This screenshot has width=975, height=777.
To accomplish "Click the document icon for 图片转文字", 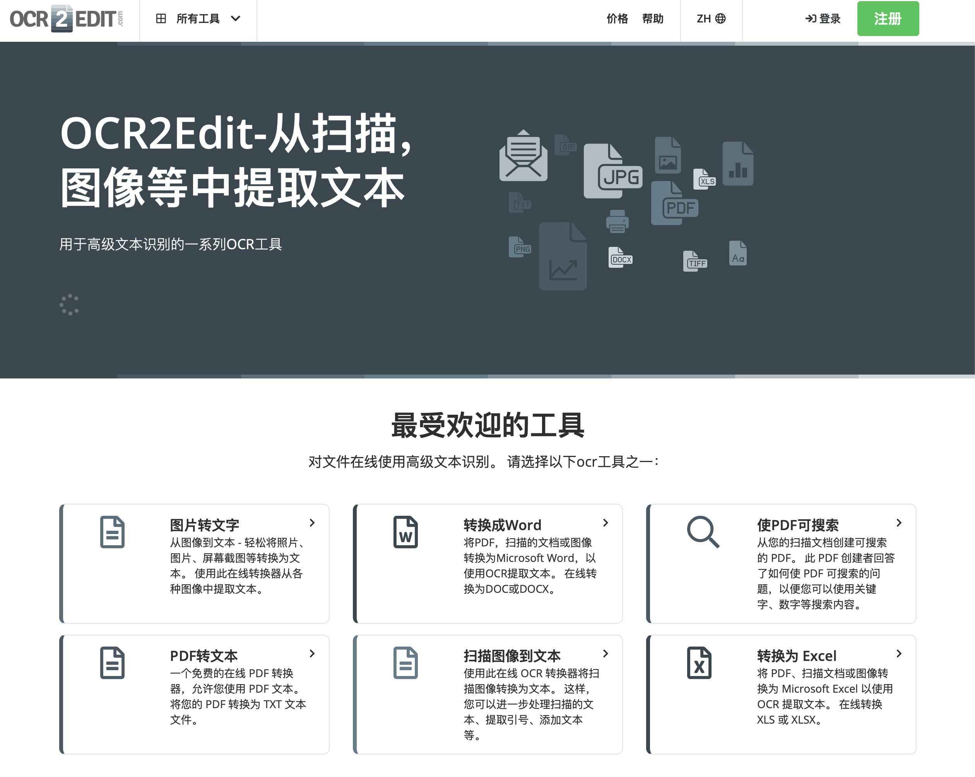I will pyautogui.click(x=112, y=532).
